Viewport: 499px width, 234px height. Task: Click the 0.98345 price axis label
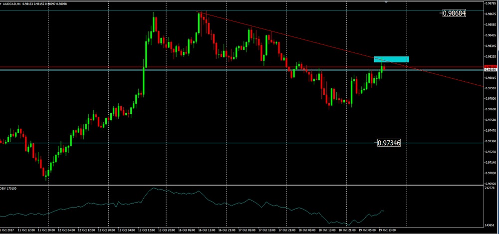pos(490,46)
